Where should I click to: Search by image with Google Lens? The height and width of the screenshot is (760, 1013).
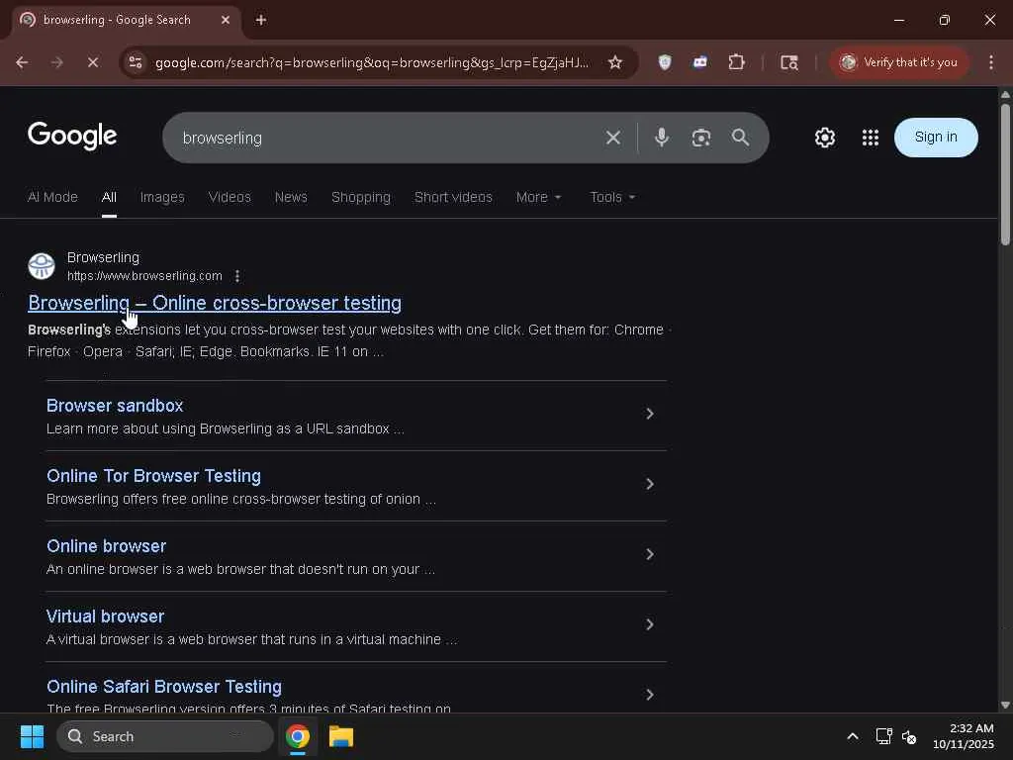701,138
